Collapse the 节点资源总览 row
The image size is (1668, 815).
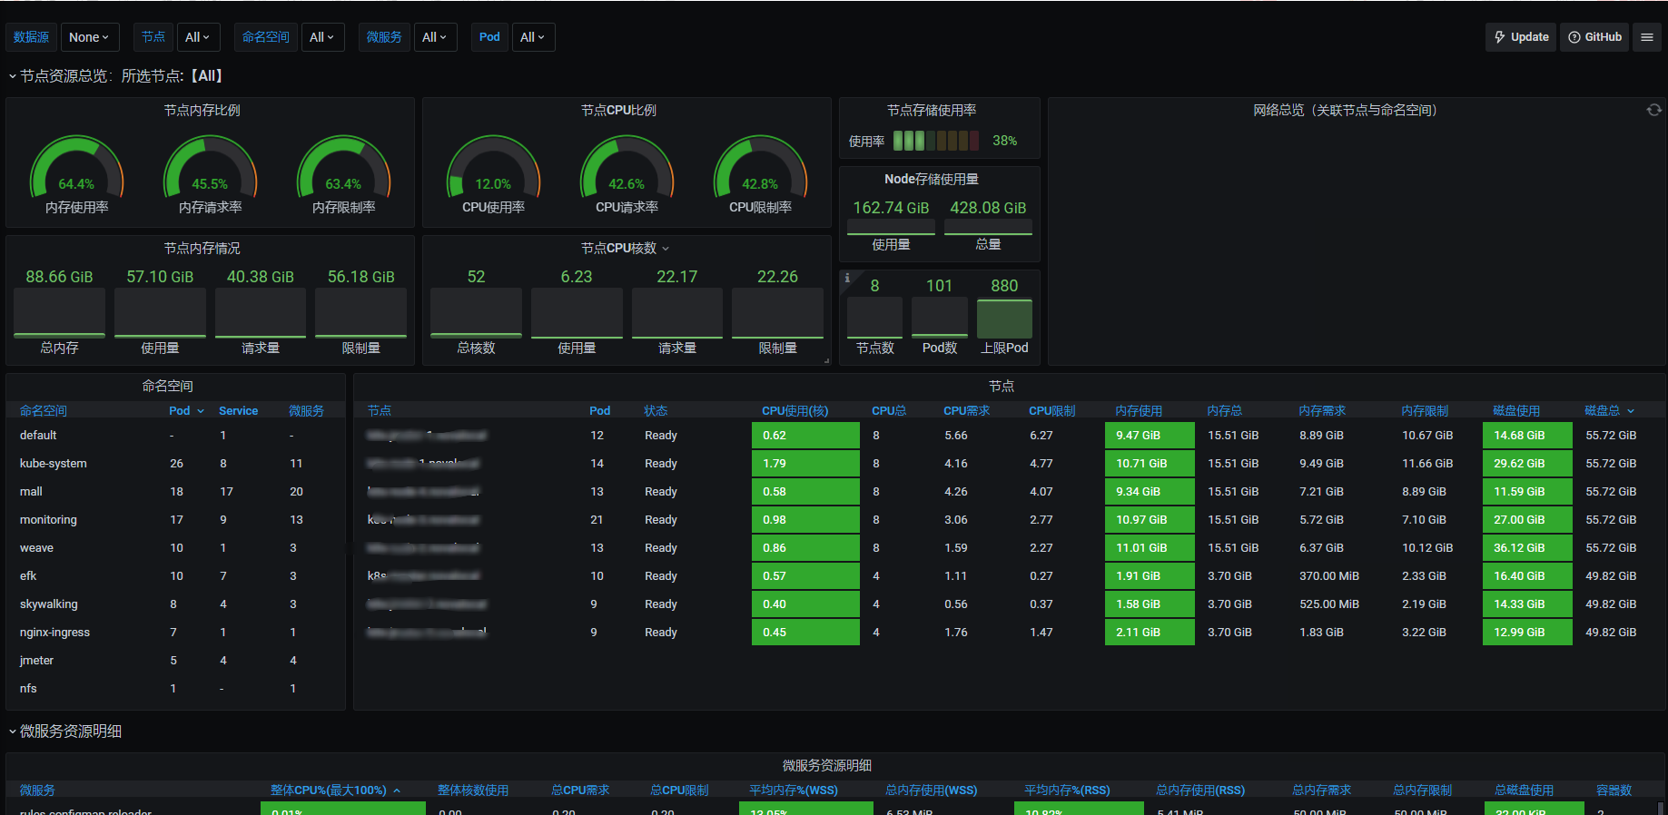tap(13, 76)
